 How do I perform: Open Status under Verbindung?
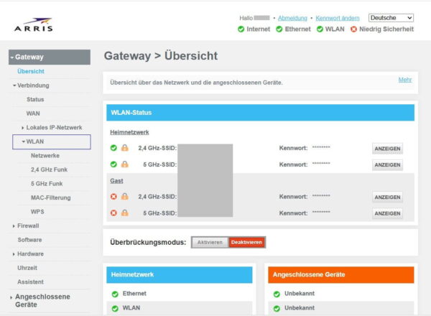click(35, 100)
